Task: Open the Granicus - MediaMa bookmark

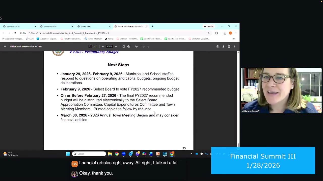Action: pos(127,39)
